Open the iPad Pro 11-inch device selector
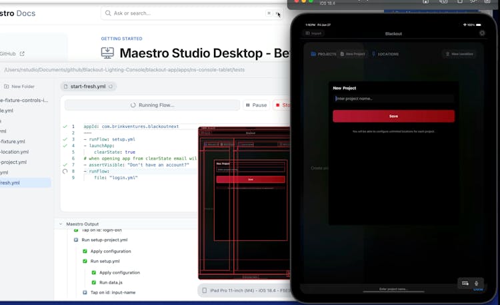The image size is (500, 305). click(244, 290)
